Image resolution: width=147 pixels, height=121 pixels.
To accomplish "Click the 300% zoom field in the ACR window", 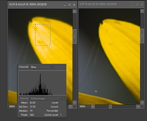I will pos(12,107).
